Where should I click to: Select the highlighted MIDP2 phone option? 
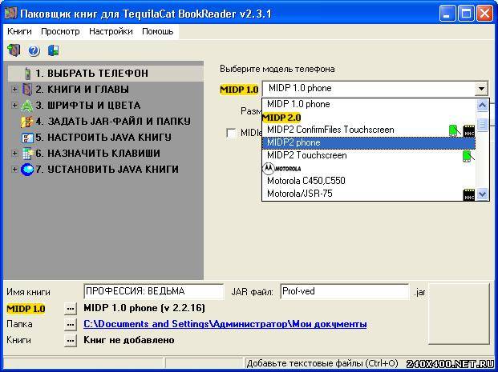pyautogui.click(x=369, y=143)
